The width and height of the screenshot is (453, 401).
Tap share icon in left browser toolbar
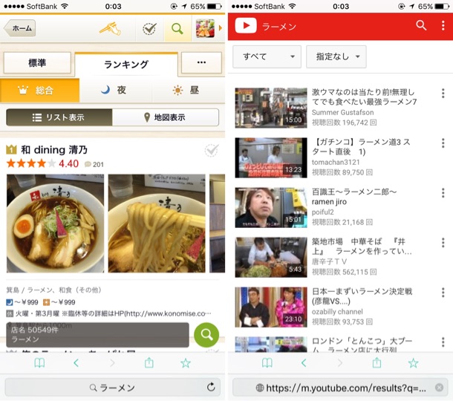[149, 362]
